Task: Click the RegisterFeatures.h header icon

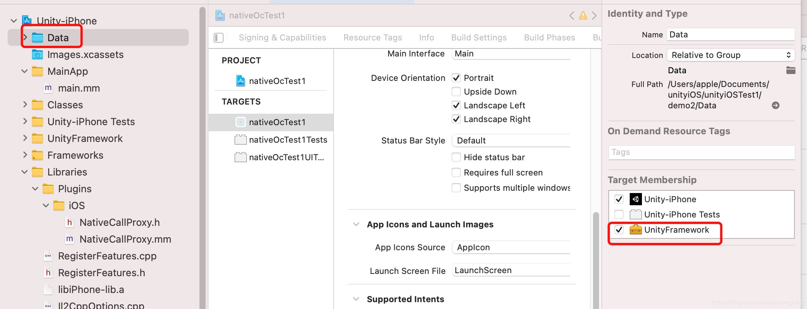Action: click(x=48, y=272)
